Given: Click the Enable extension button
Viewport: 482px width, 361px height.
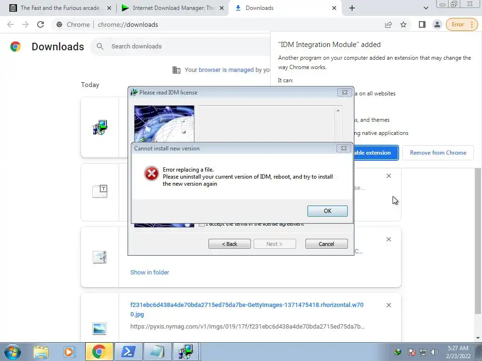Looking at the screenshot, I should click(x=376, y=153).
